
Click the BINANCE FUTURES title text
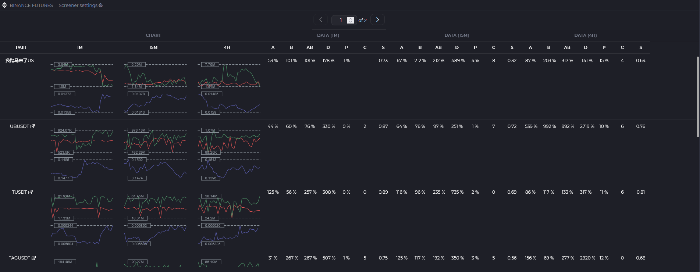coord(31,5)
